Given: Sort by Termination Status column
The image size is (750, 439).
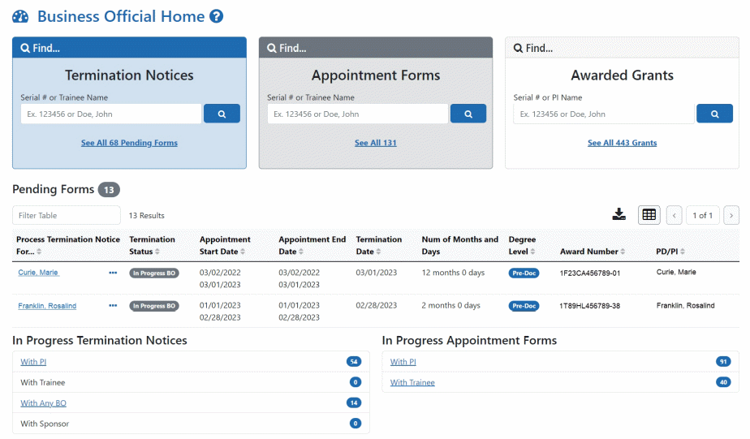Looking at the screenshot, I should click(x=157, y=252).
